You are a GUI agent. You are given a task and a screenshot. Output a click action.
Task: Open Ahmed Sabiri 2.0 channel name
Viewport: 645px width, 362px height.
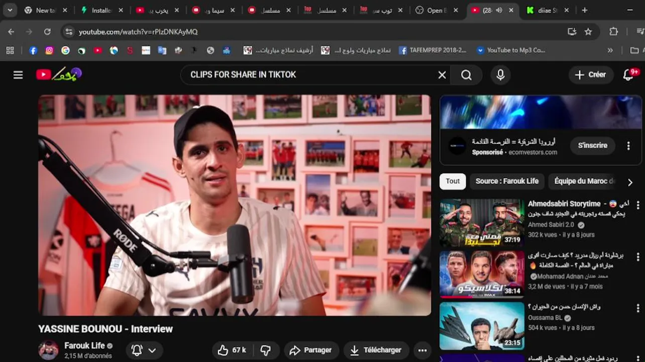pyautogui.click(x=551, y=225)
